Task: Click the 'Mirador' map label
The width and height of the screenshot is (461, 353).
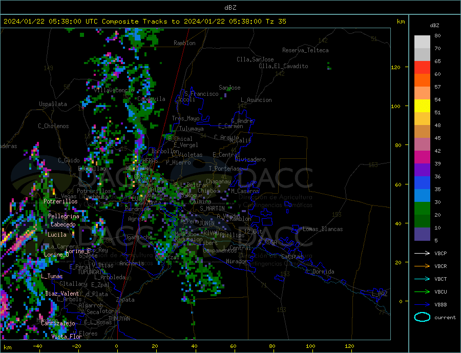Action: (x=236, y=261)
